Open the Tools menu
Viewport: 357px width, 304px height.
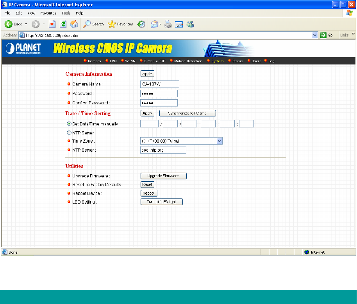coord(66,13)
